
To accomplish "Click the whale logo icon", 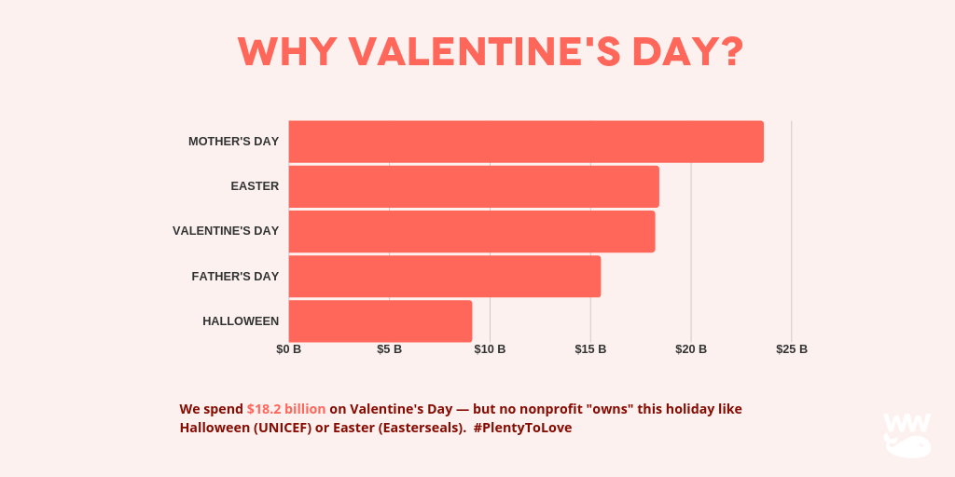I will pyautogui.click(x=907, y=435).
